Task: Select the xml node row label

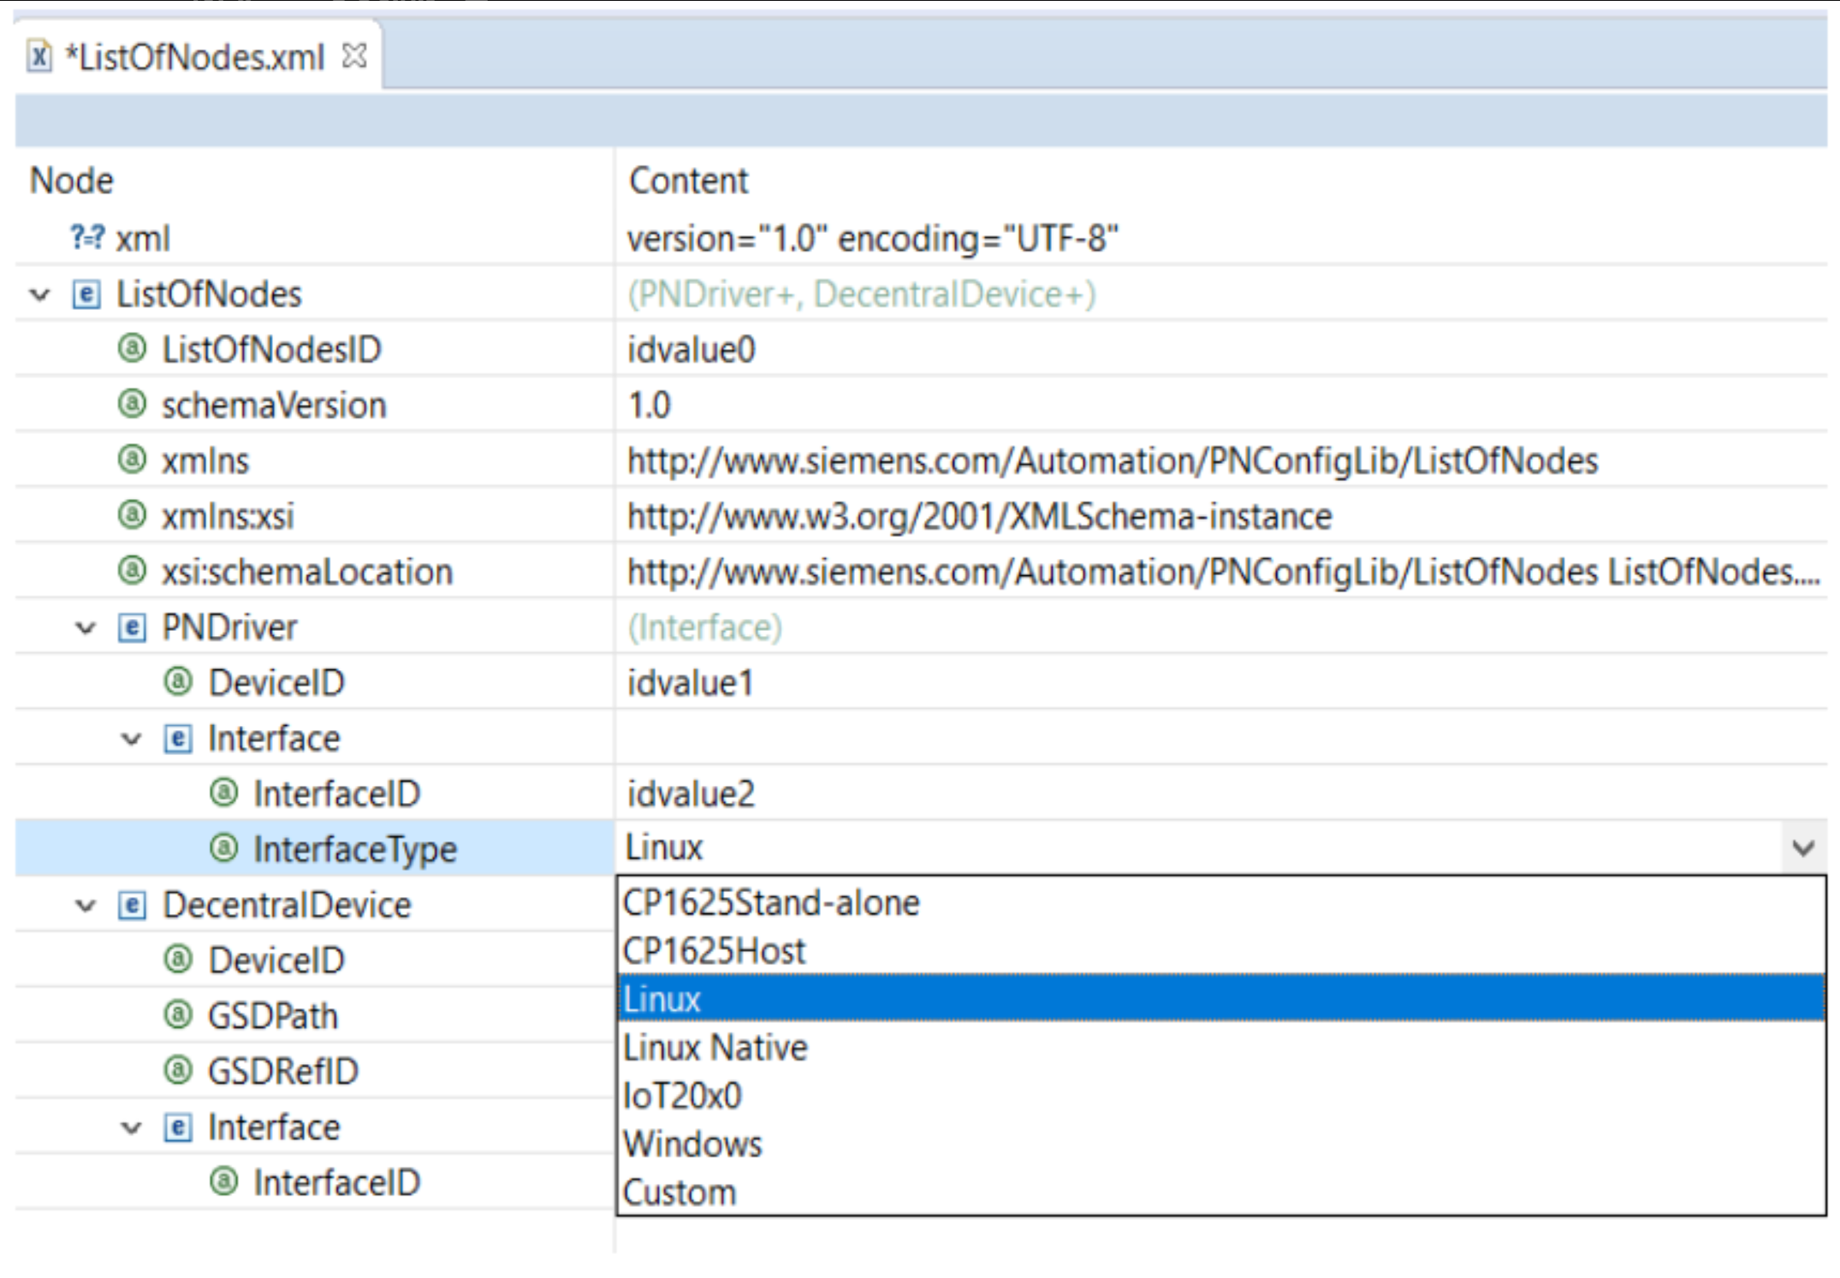Action: tap(143, 238)
